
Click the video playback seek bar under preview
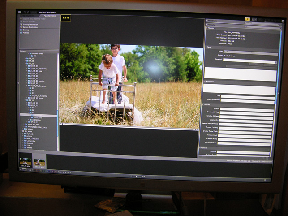pos(129,127)
